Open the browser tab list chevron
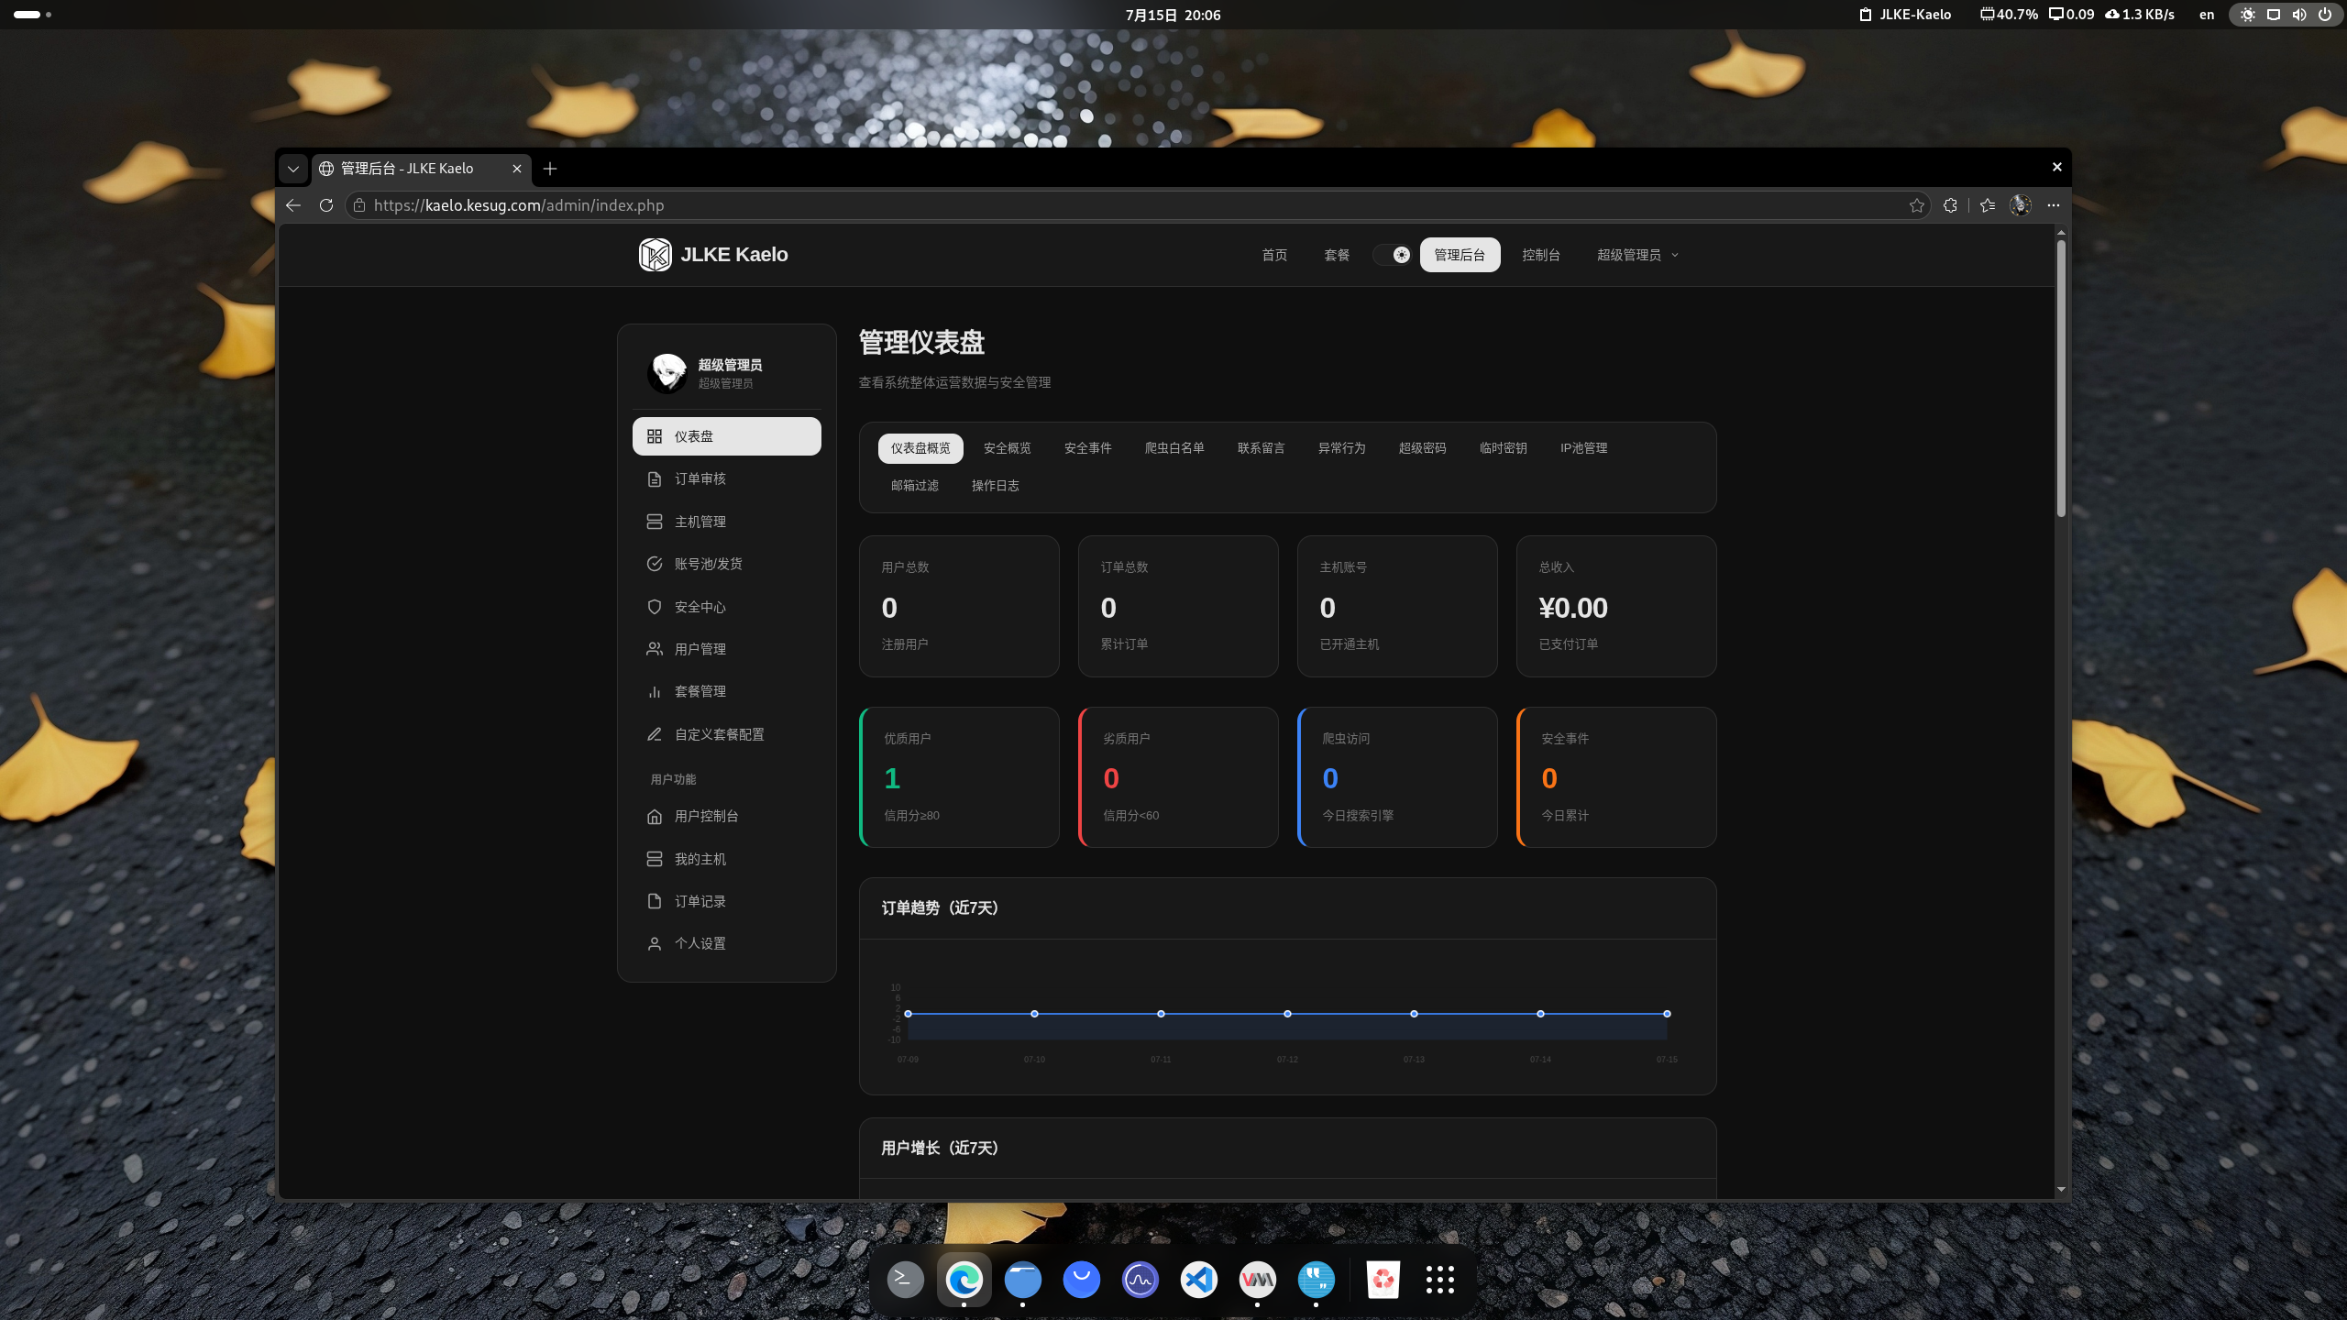This screenshot has width=2347, height=1320. (x=293, y=169)
